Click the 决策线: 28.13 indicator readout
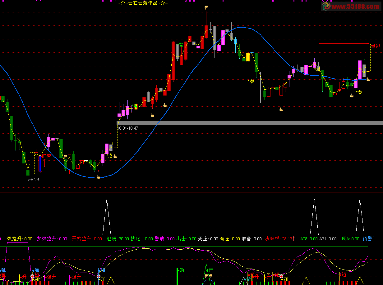 tap(279, 239)
